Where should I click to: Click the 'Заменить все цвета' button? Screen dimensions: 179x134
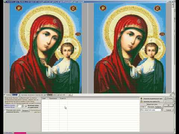pyautogui.click(x=152, y=102)
